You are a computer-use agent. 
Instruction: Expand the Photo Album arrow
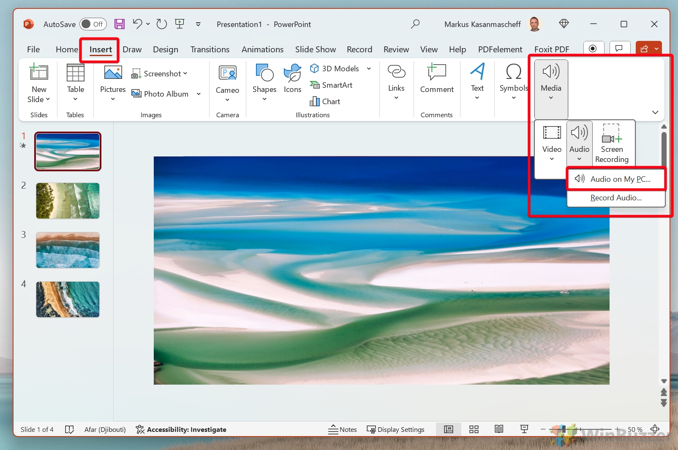[x=199, y=94]
